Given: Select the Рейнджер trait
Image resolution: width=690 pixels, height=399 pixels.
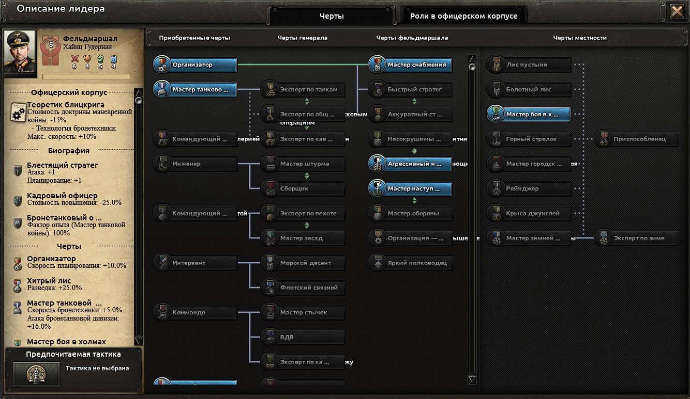Looking at the screenshot, I should click(529, 188).
